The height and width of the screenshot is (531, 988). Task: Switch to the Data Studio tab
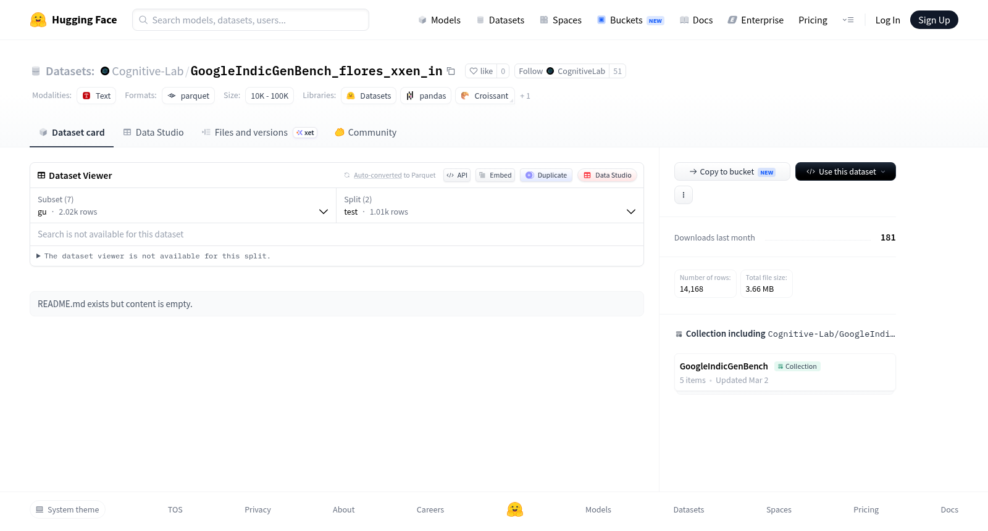point(153,132)
